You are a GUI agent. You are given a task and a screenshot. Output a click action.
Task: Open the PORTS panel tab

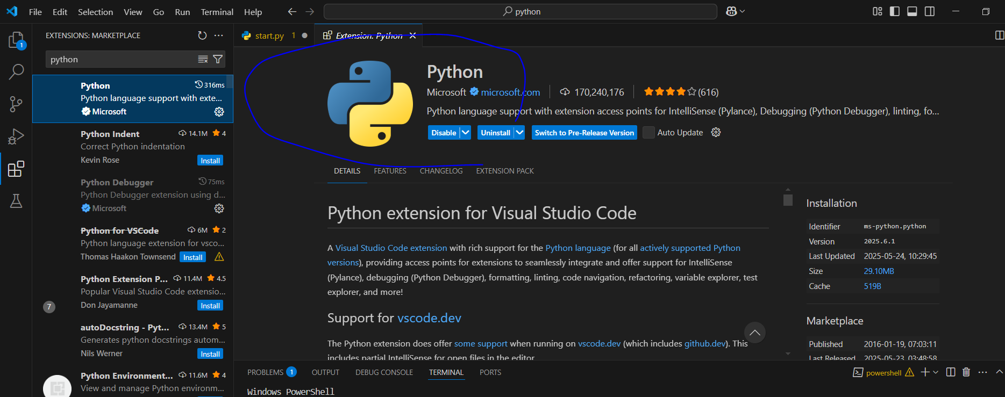click(490, 372)
